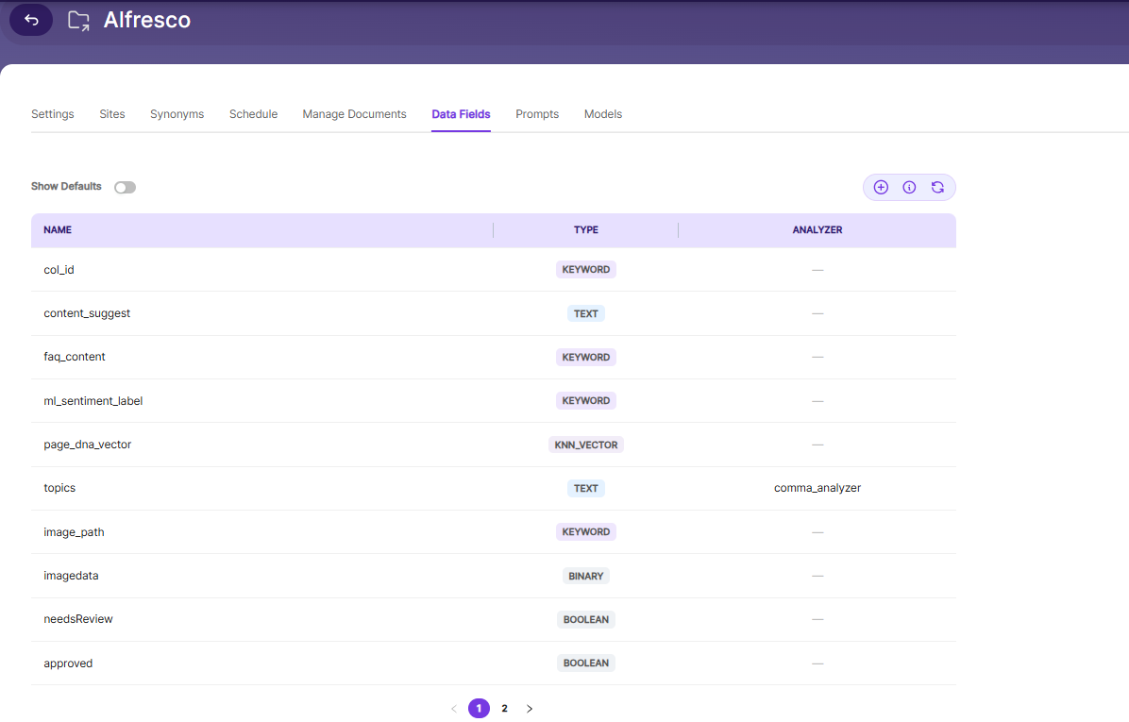The height and width of the screenshot is (722, 1129).
Task: Switch to the Models tab
Action: [602, 114]
